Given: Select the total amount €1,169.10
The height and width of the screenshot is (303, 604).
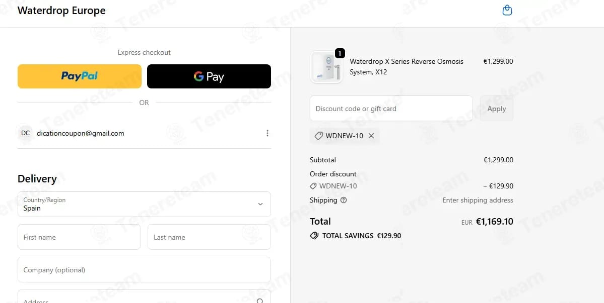Looking at the screenshot, I should (495, 222).
